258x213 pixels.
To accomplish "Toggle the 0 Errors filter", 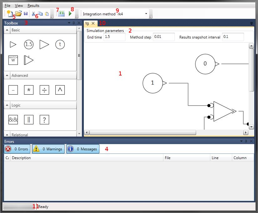I will pos(17,149).
